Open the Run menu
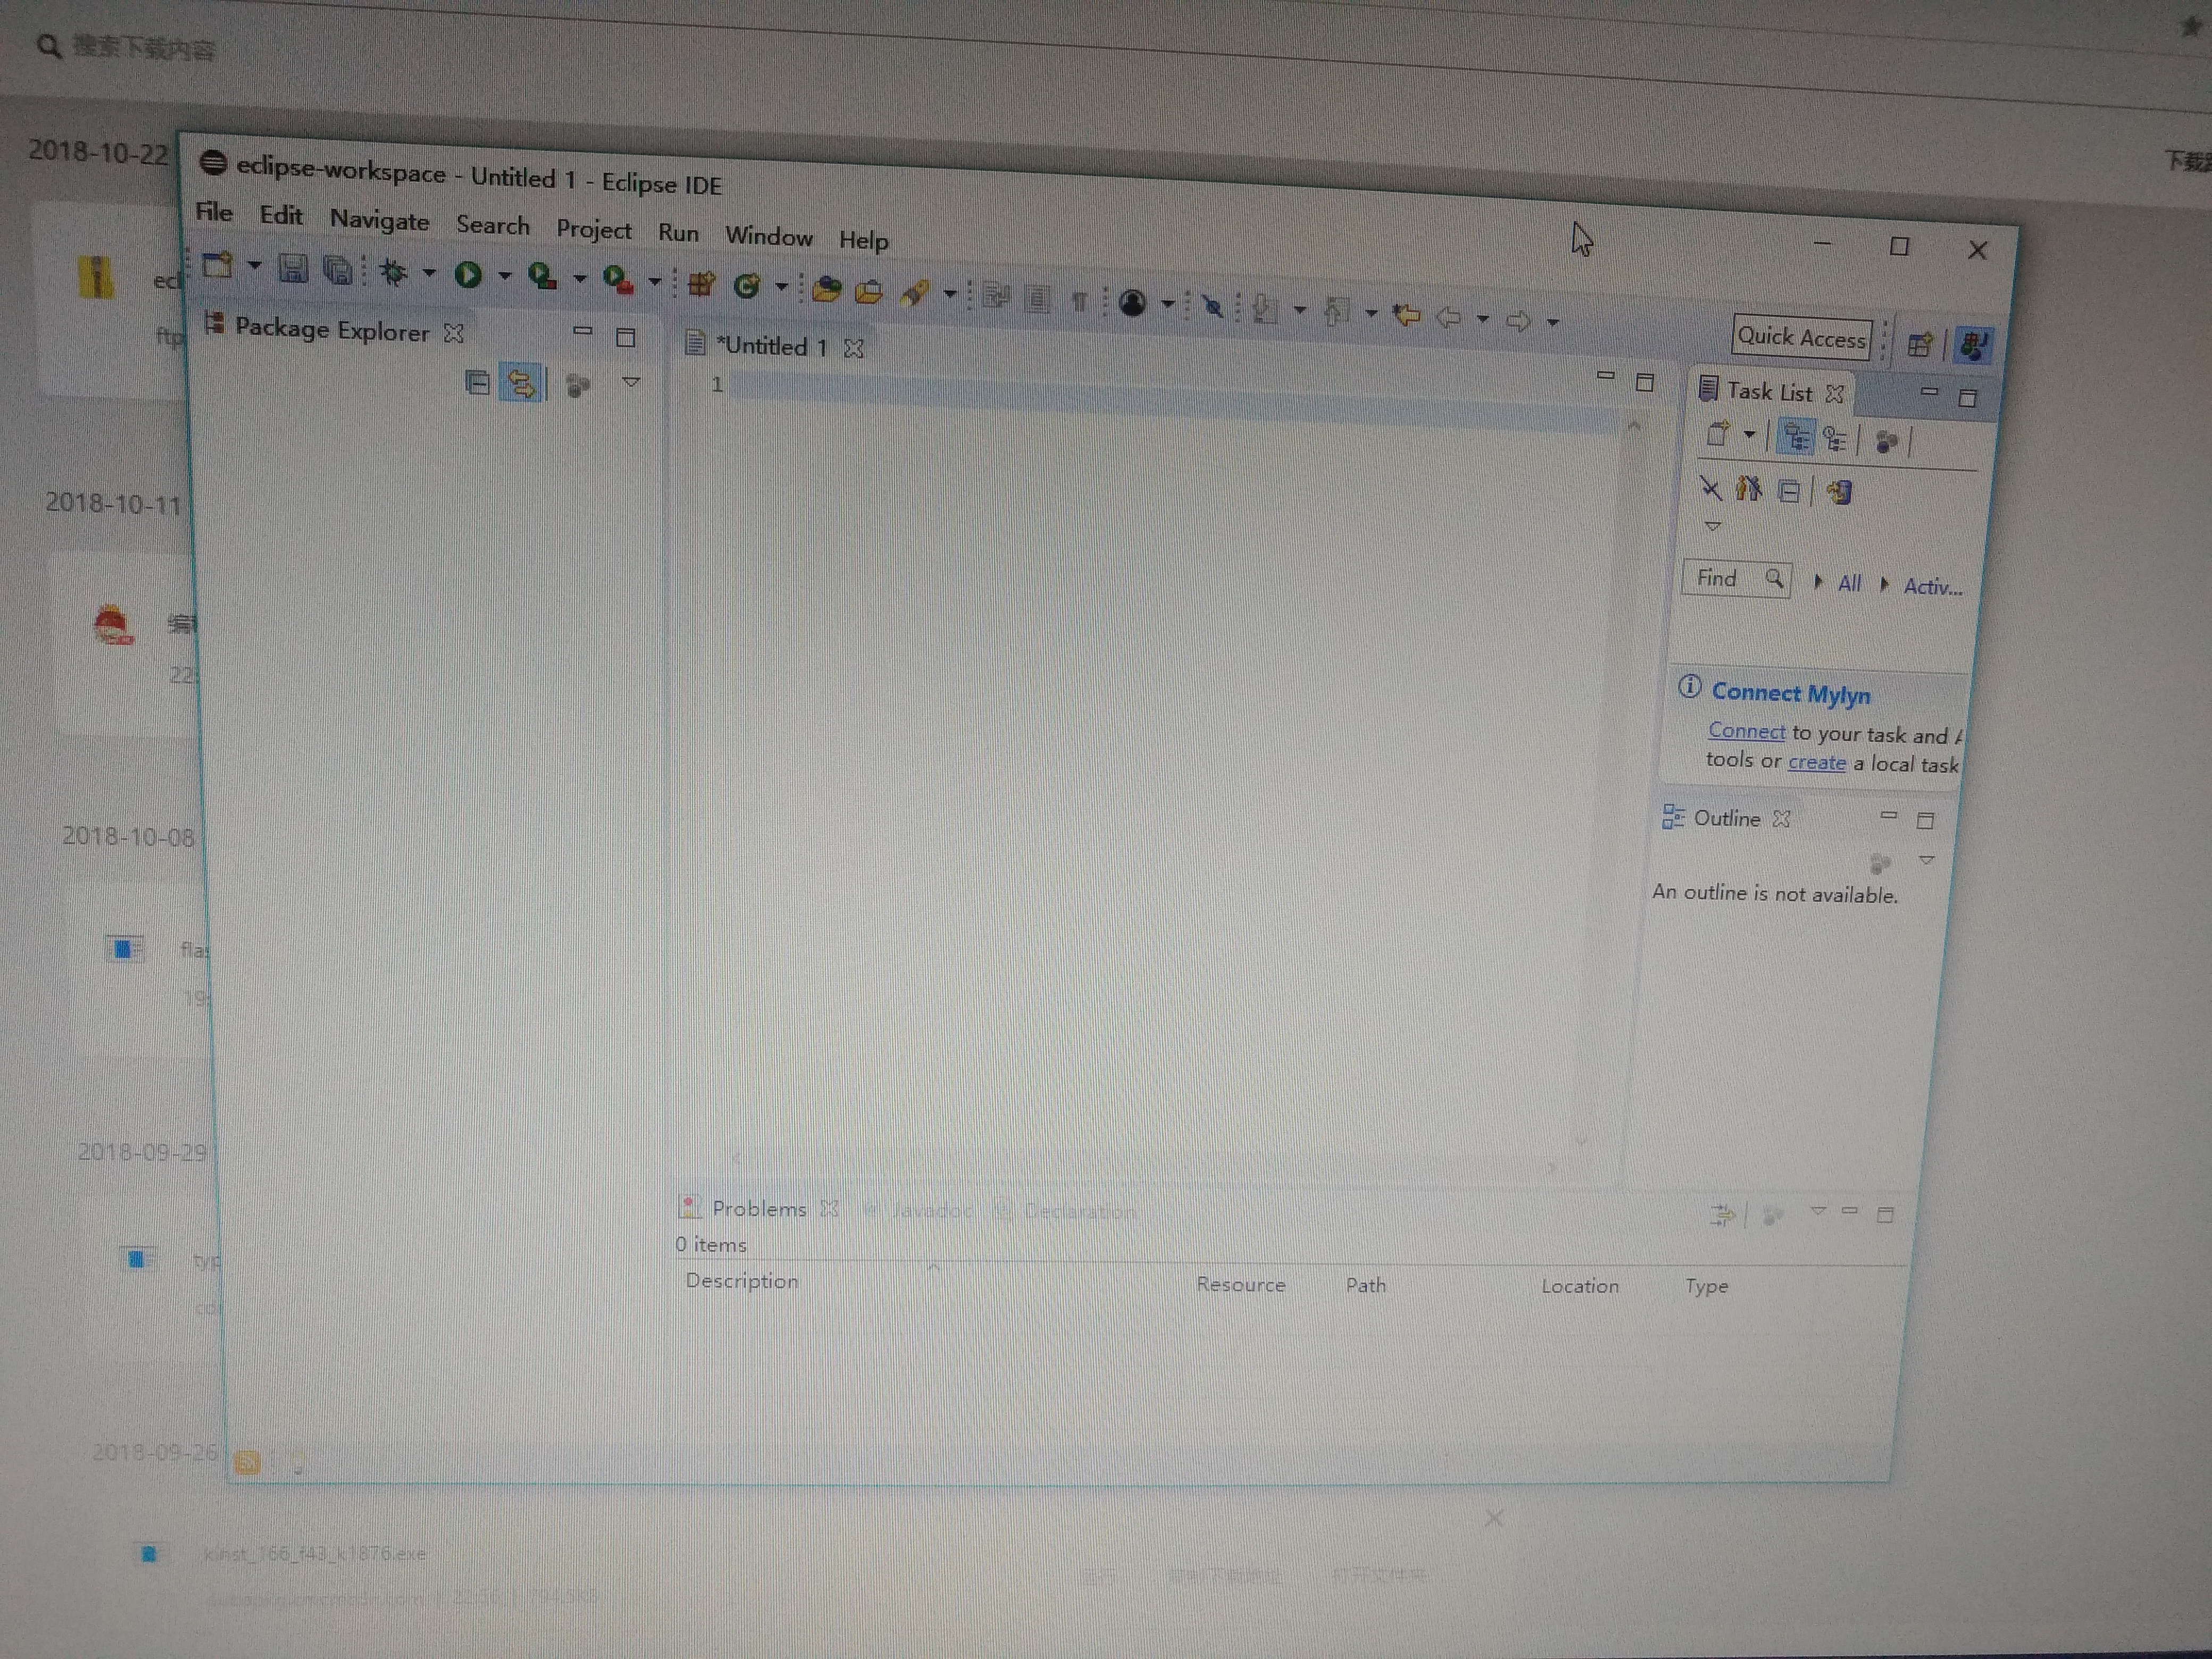This screenshot has width=2212, height=1659. coord(678,233)
